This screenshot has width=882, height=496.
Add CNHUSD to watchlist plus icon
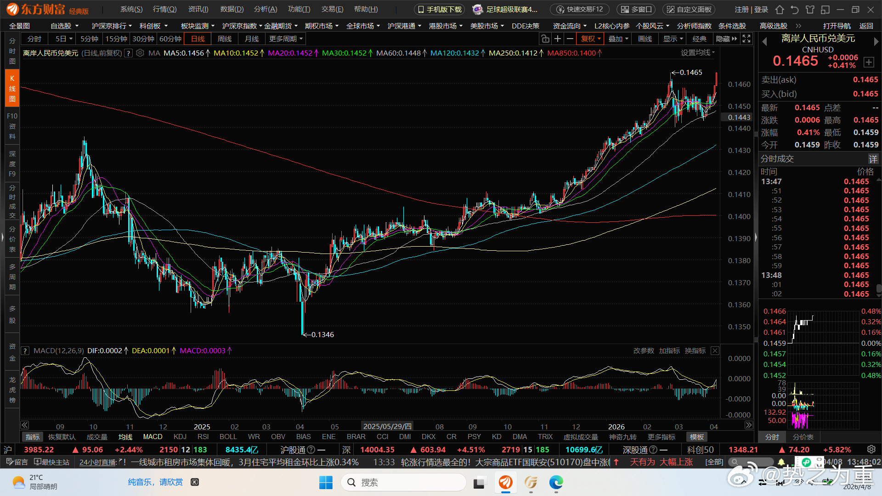869,62
